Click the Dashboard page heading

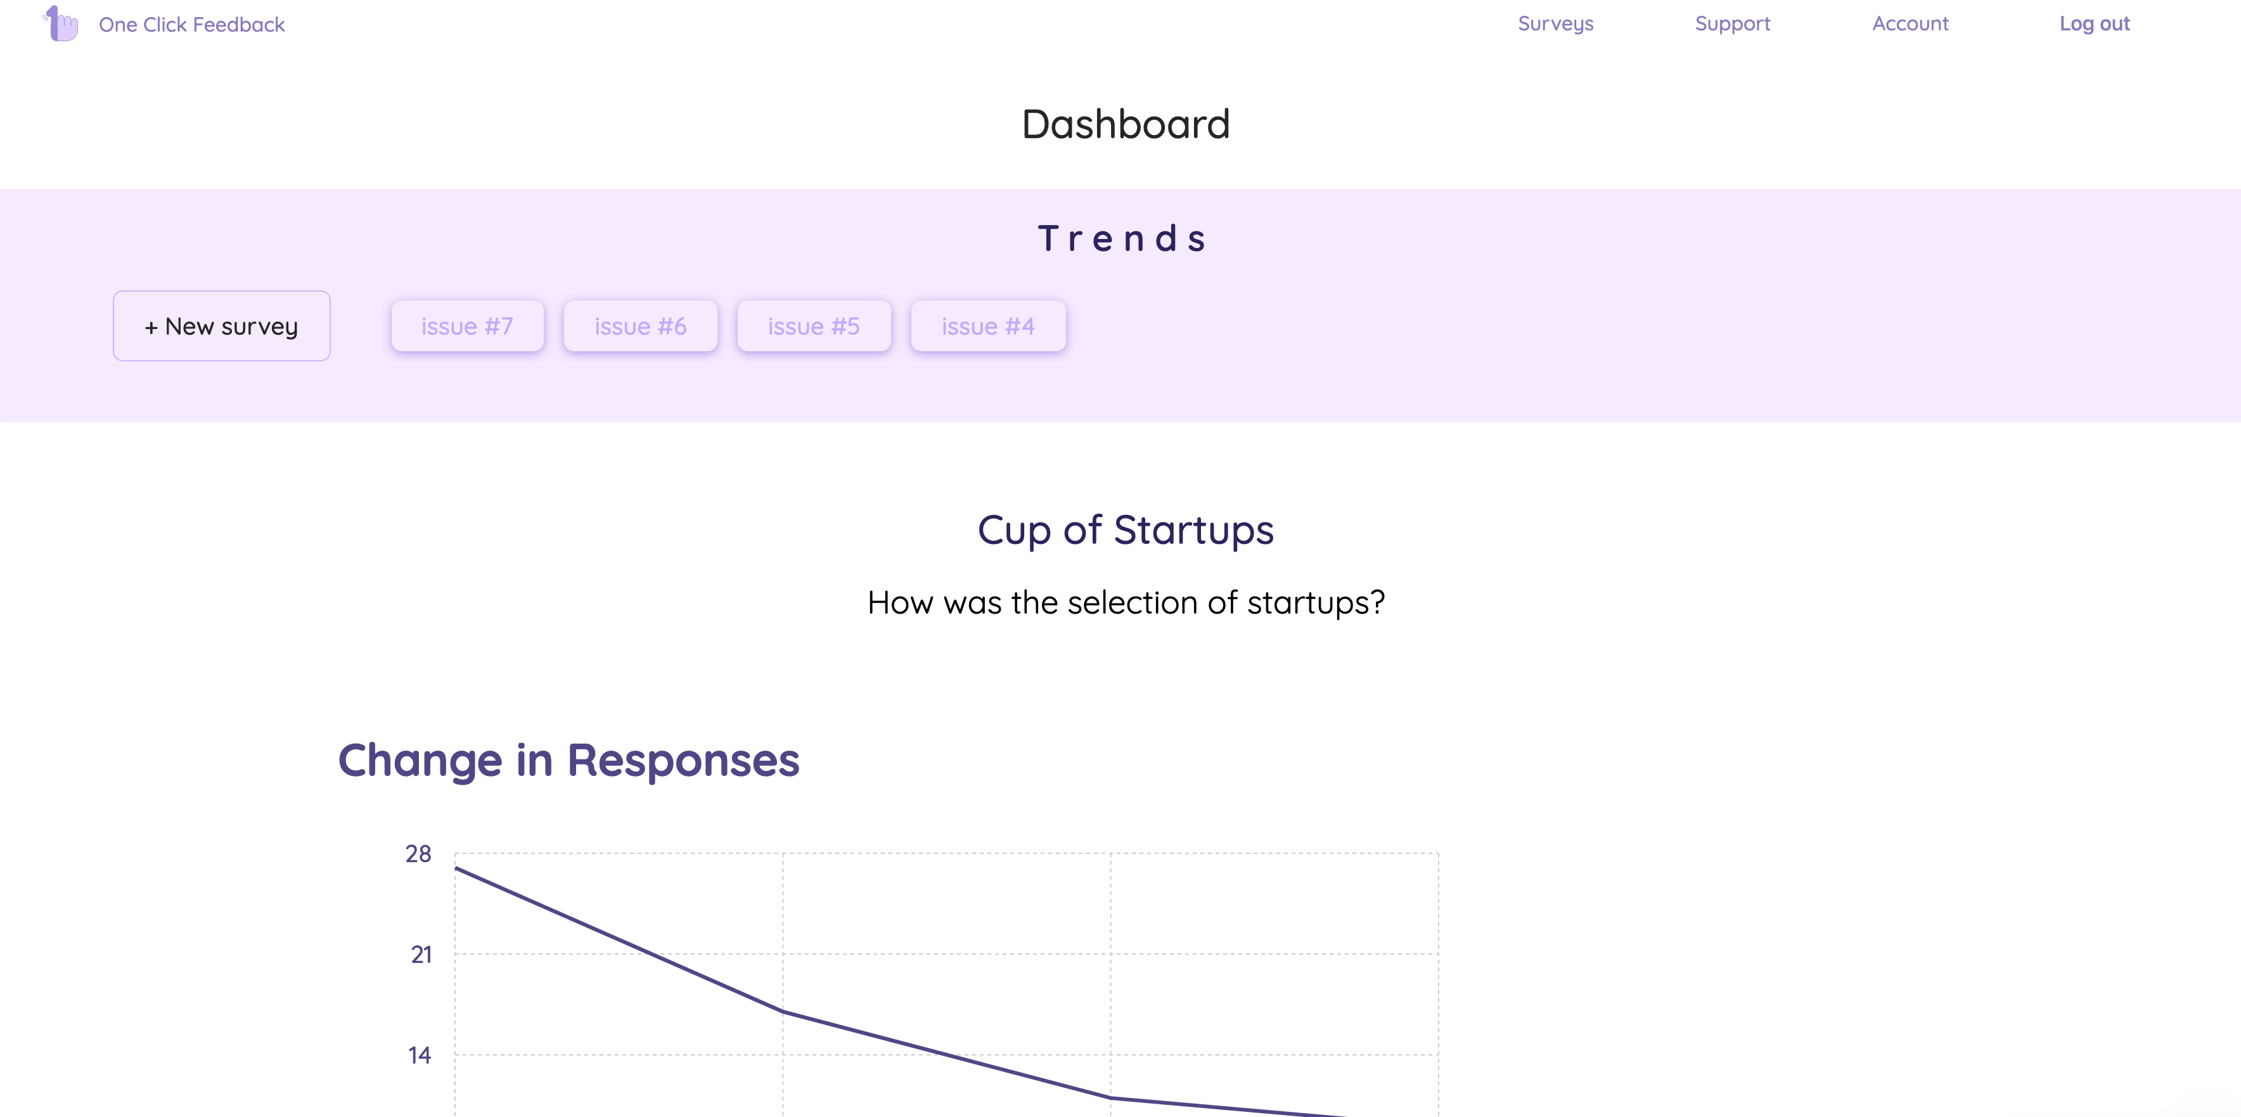click(1125, 124)
